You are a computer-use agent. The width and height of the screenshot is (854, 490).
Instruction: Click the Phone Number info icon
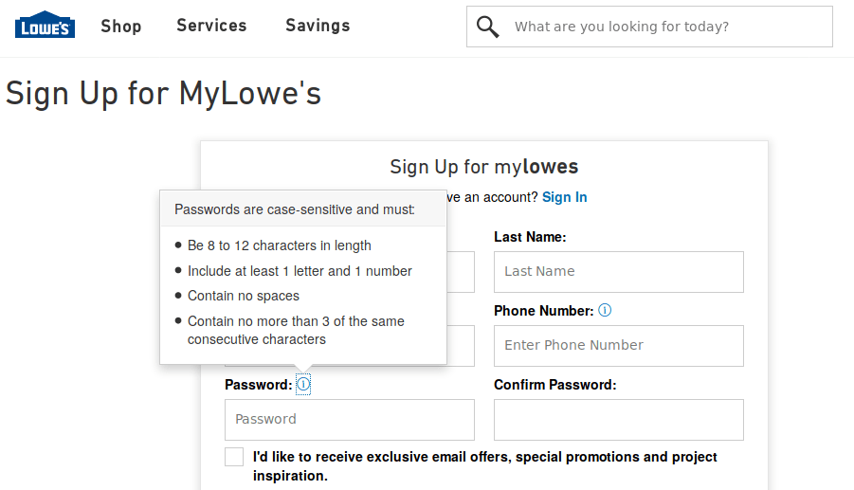point(605,310)
